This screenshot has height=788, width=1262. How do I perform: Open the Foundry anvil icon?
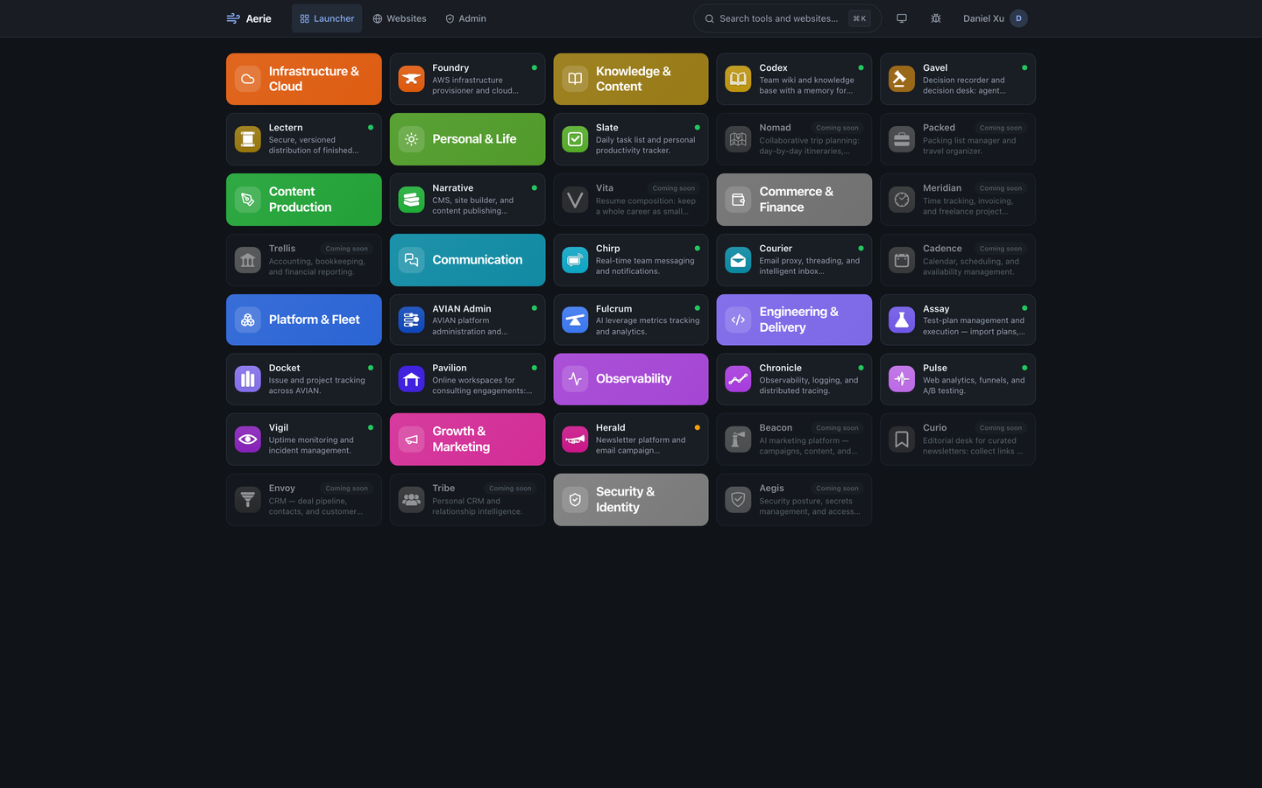[411, 79]
